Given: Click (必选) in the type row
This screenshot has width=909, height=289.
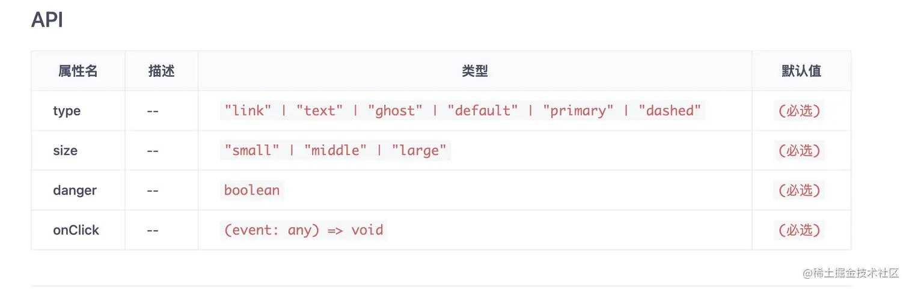Looking at the screenshot, I should [x=799, y=111].
